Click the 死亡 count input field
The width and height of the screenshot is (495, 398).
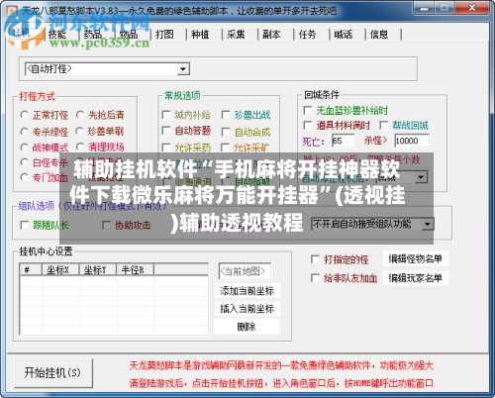343,141
